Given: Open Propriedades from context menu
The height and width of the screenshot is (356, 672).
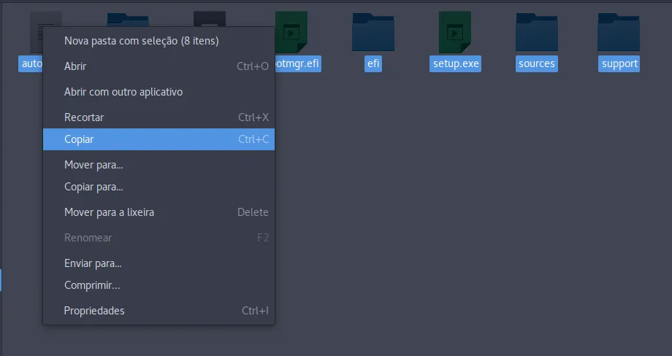Looking at the screenshot, I should pos(159,311).
